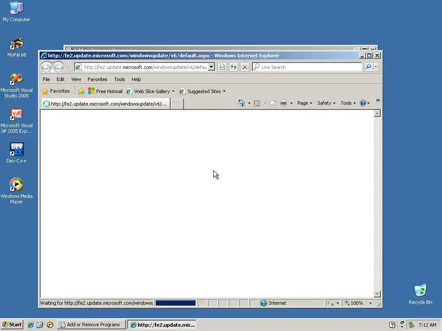Open Suggested Sites favorite
This screenshot has width=442, height=331.
[x=201, y=91]
